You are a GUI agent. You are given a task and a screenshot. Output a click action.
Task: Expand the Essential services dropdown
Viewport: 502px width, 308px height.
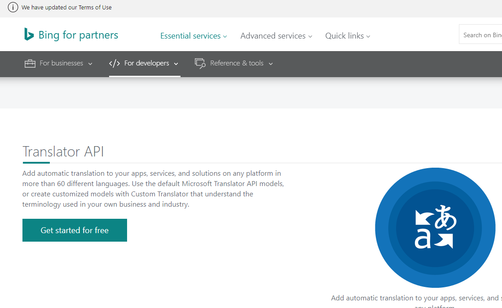point(194,36)
